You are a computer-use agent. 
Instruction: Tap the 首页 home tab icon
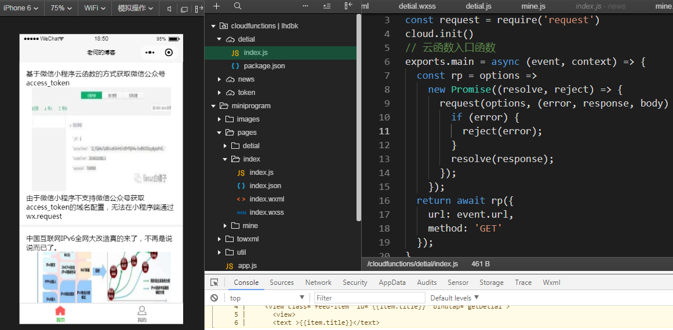click(60, 311)
